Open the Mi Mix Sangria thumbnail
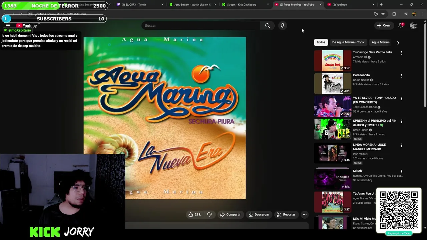 coord(333,179)
